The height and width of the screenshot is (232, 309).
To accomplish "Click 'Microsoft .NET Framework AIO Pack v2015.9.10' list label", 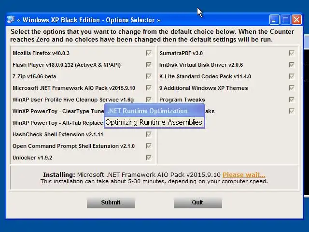I will tap(74, 88).
